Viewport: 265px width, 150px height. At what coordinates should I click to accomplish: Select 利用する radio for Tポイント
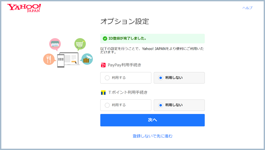[126, 105]
